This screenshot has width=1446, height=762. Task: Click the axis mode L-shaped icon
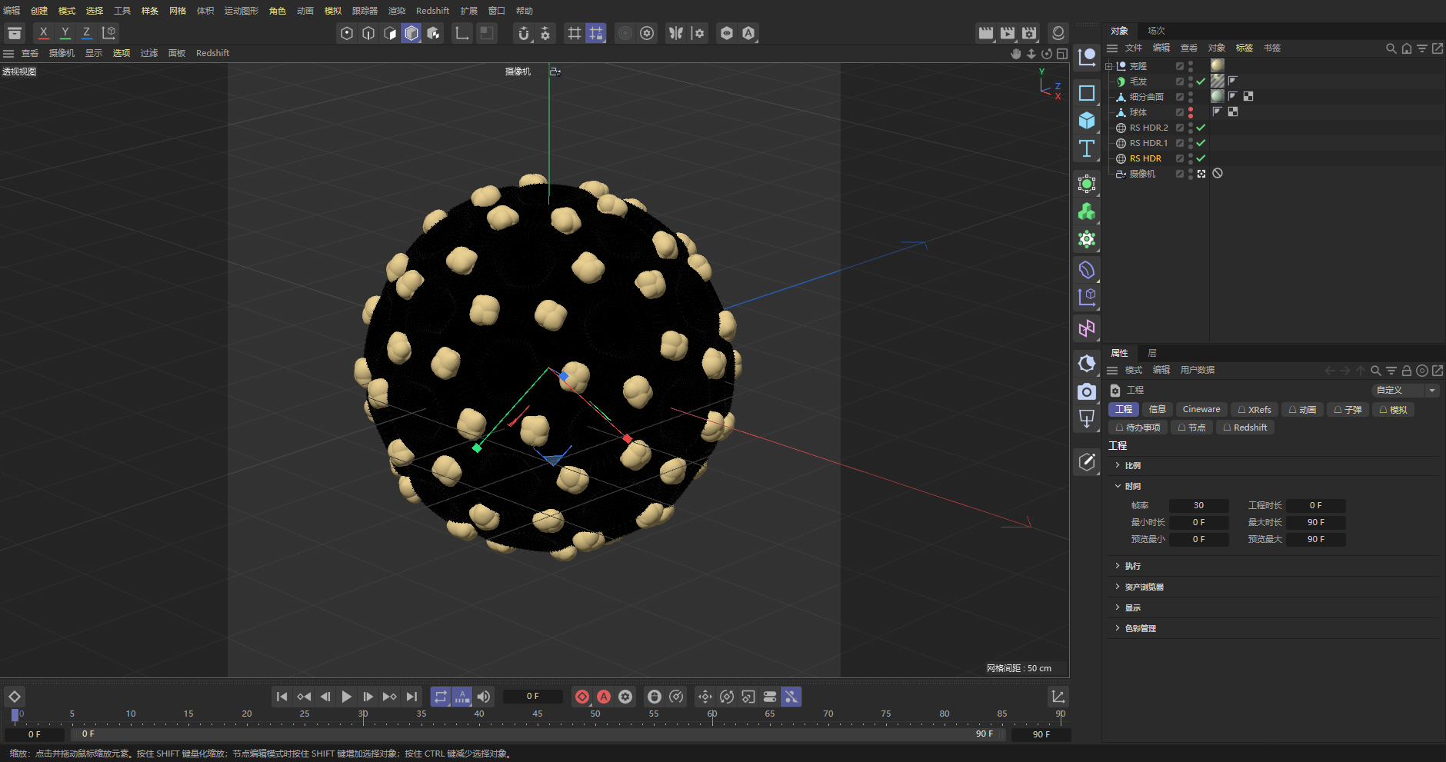461,33
